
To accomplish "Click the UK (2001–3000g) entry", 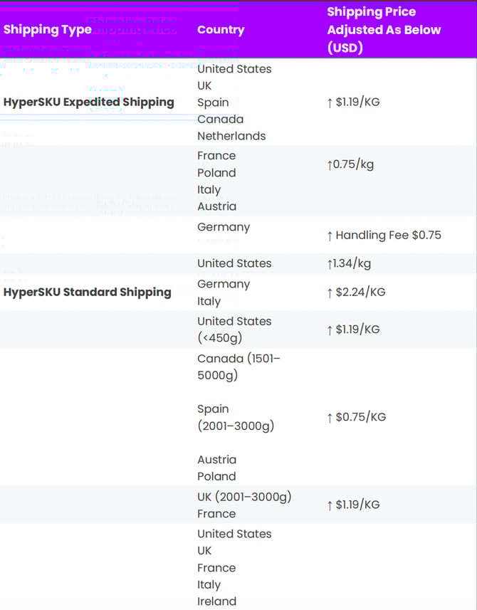I will pos(244,497).
